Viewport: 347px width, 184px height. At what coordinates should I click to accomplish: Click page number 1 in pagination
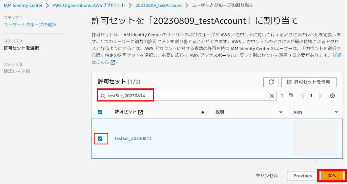coord(311,96)
